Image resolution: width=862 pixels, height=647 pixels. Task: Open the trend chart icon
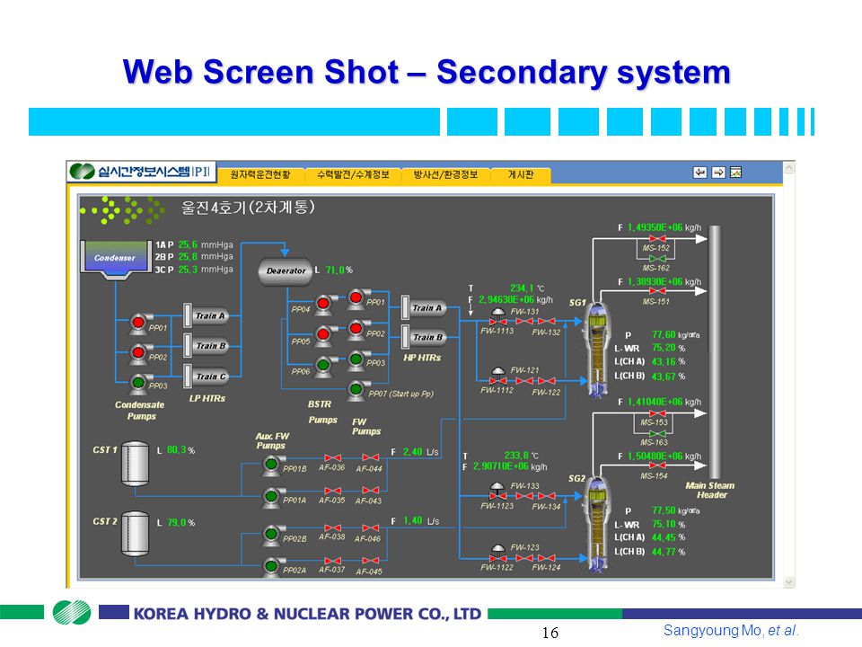(735, 173)
